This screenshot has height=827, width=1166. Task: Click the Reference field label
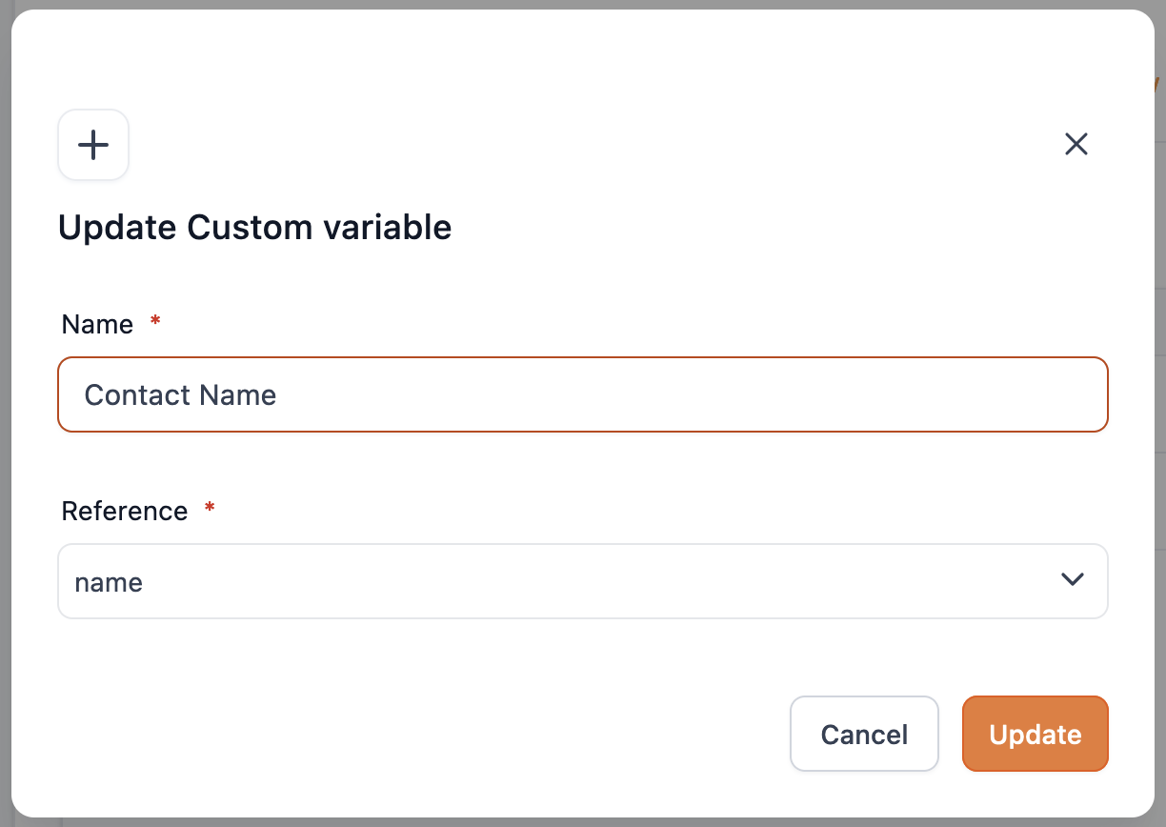(125, 511)
